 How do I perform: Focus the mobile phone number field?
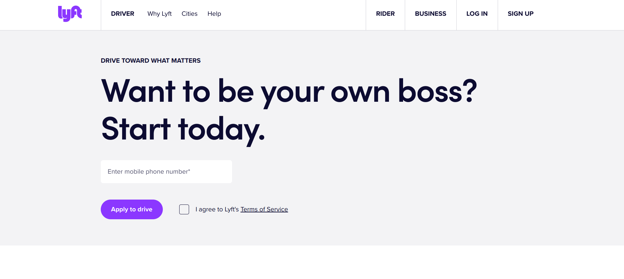pos(166,172)
